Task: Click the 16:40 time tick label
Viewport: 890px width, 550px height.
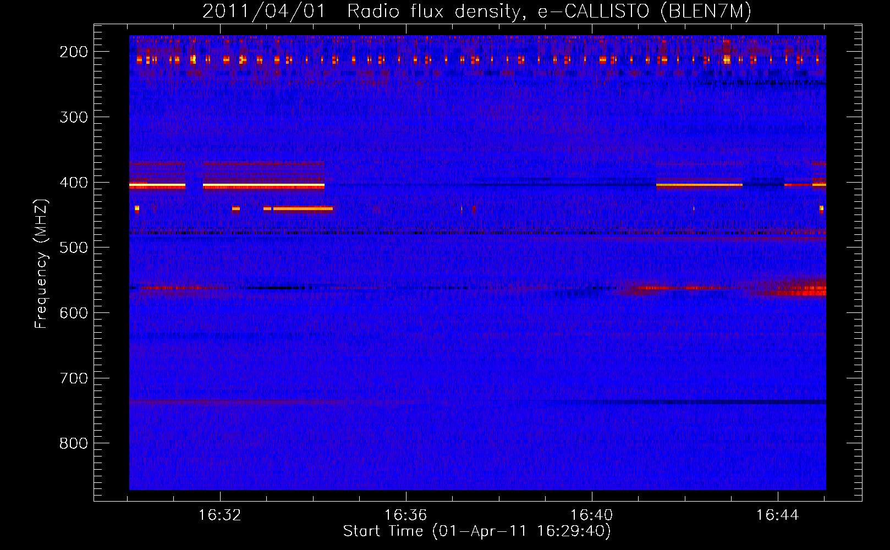Action: pos(592,515)
